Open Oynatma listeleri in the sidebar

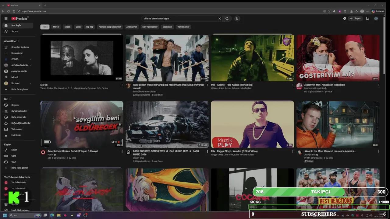point(18,111)
